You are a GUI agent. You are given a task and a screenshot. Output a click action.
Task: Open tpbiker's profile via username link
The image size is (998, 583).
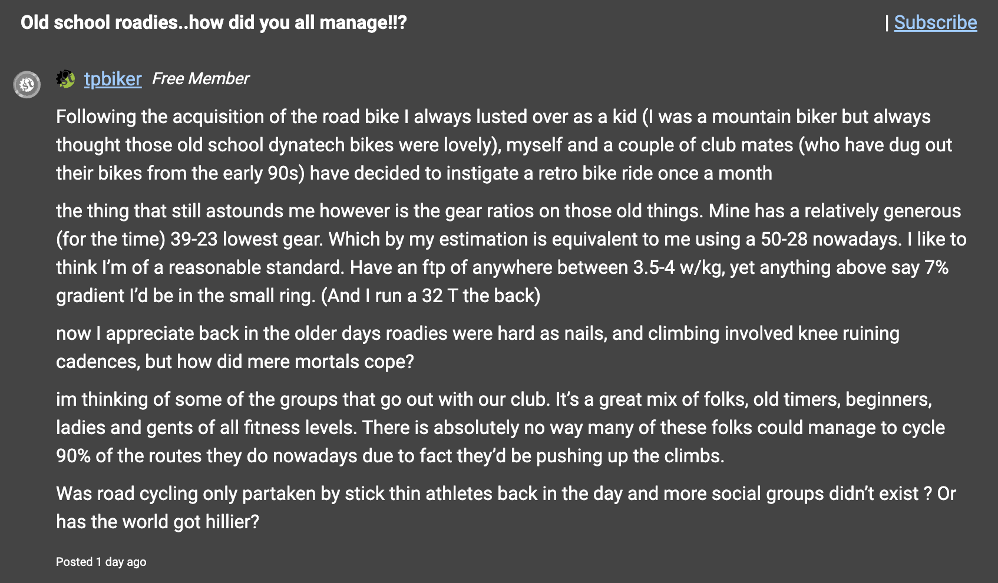[113, 79]
